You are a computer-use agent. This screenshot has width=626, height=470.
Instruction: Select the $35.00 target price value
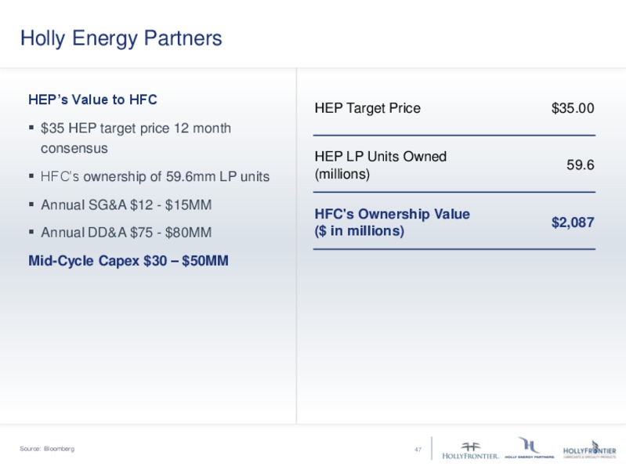(x=573, y=108)
